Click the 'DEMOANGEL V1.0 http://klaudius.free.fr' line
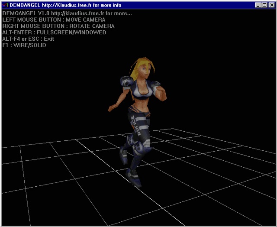Viewport: 277px width, 227px height. click(67, 13)
